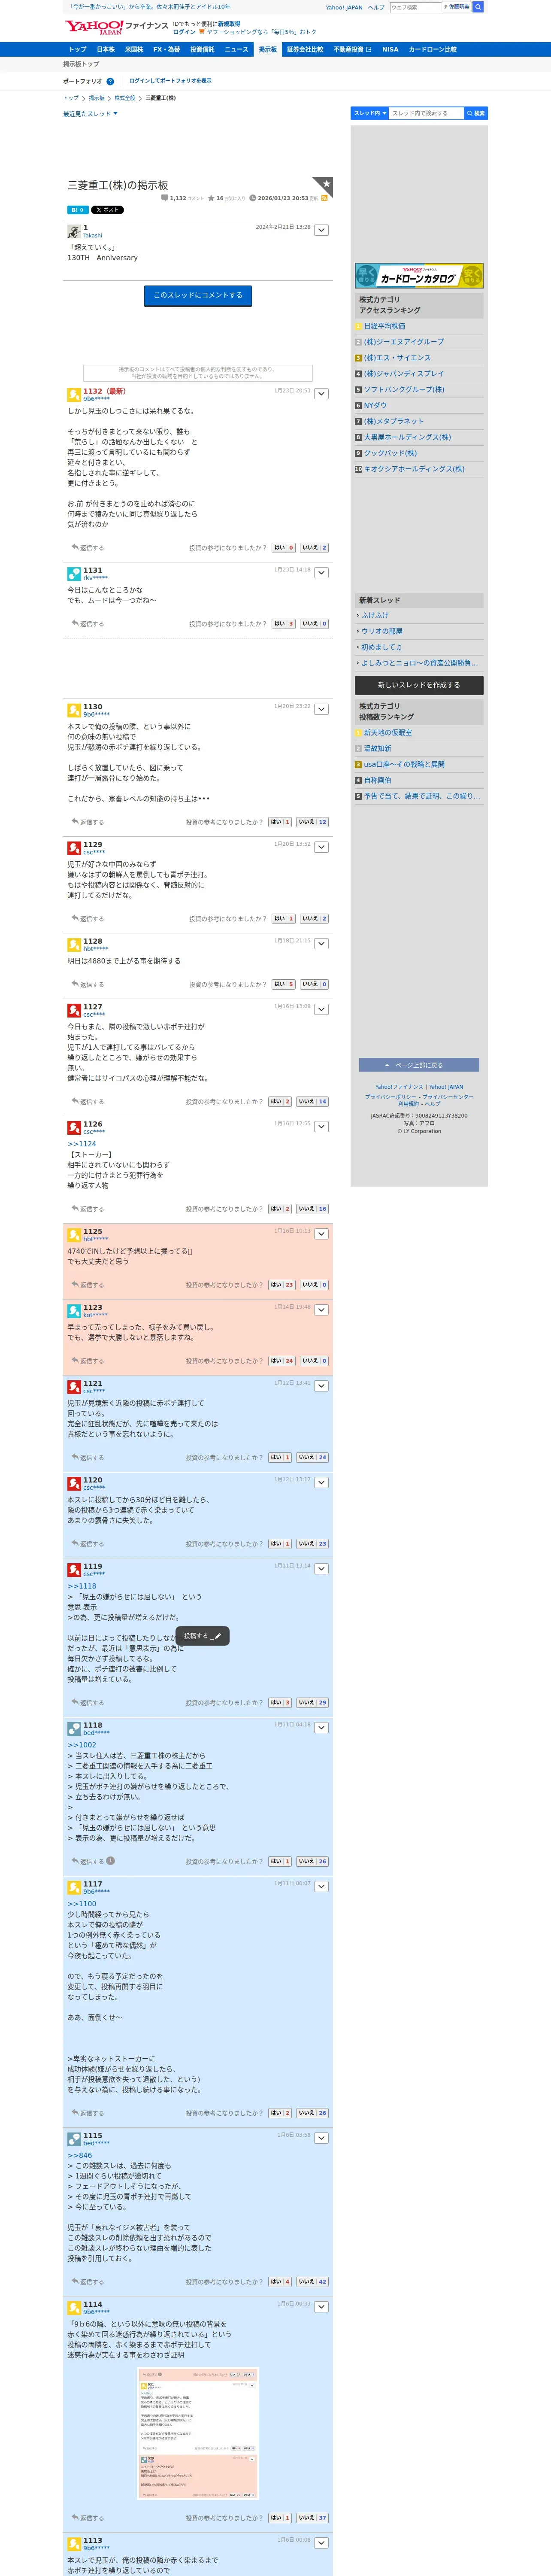
Task: Open >>1124 reference in post 1126
Action: click(x=82, y=1144)
